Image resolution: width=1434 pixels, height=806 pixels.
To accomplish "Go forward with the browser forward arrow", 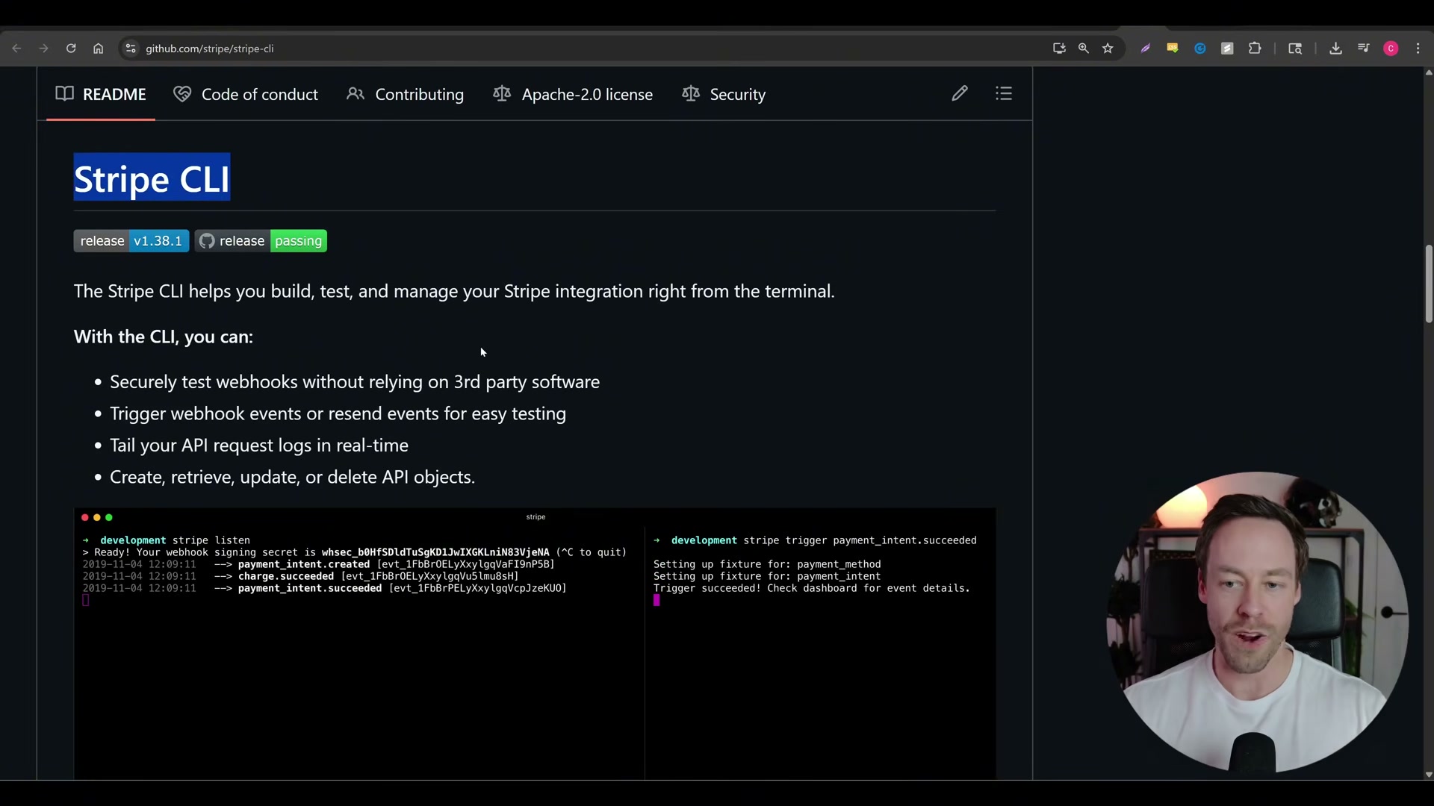I will pyautogui.click(x=43, y=49).
